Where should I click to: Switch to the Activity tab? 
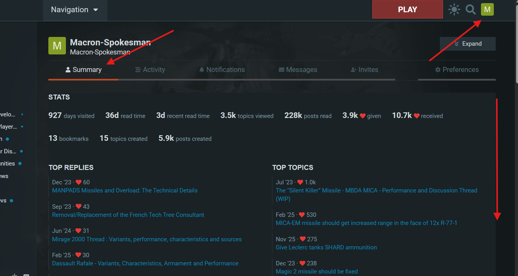click(x=150, y=70)
